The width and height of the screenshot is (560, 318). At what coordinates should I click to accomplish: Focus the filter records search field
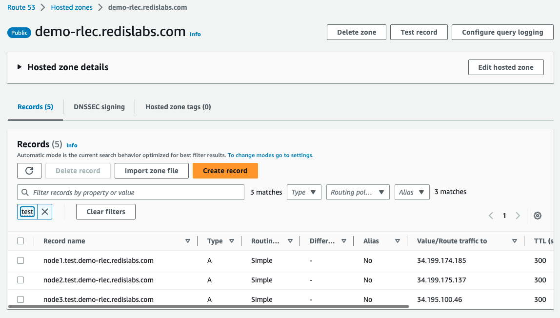pos(137,192)
